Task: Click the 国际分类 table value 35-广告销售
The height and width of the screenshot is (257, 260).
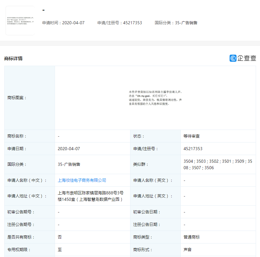Action: 69,164
